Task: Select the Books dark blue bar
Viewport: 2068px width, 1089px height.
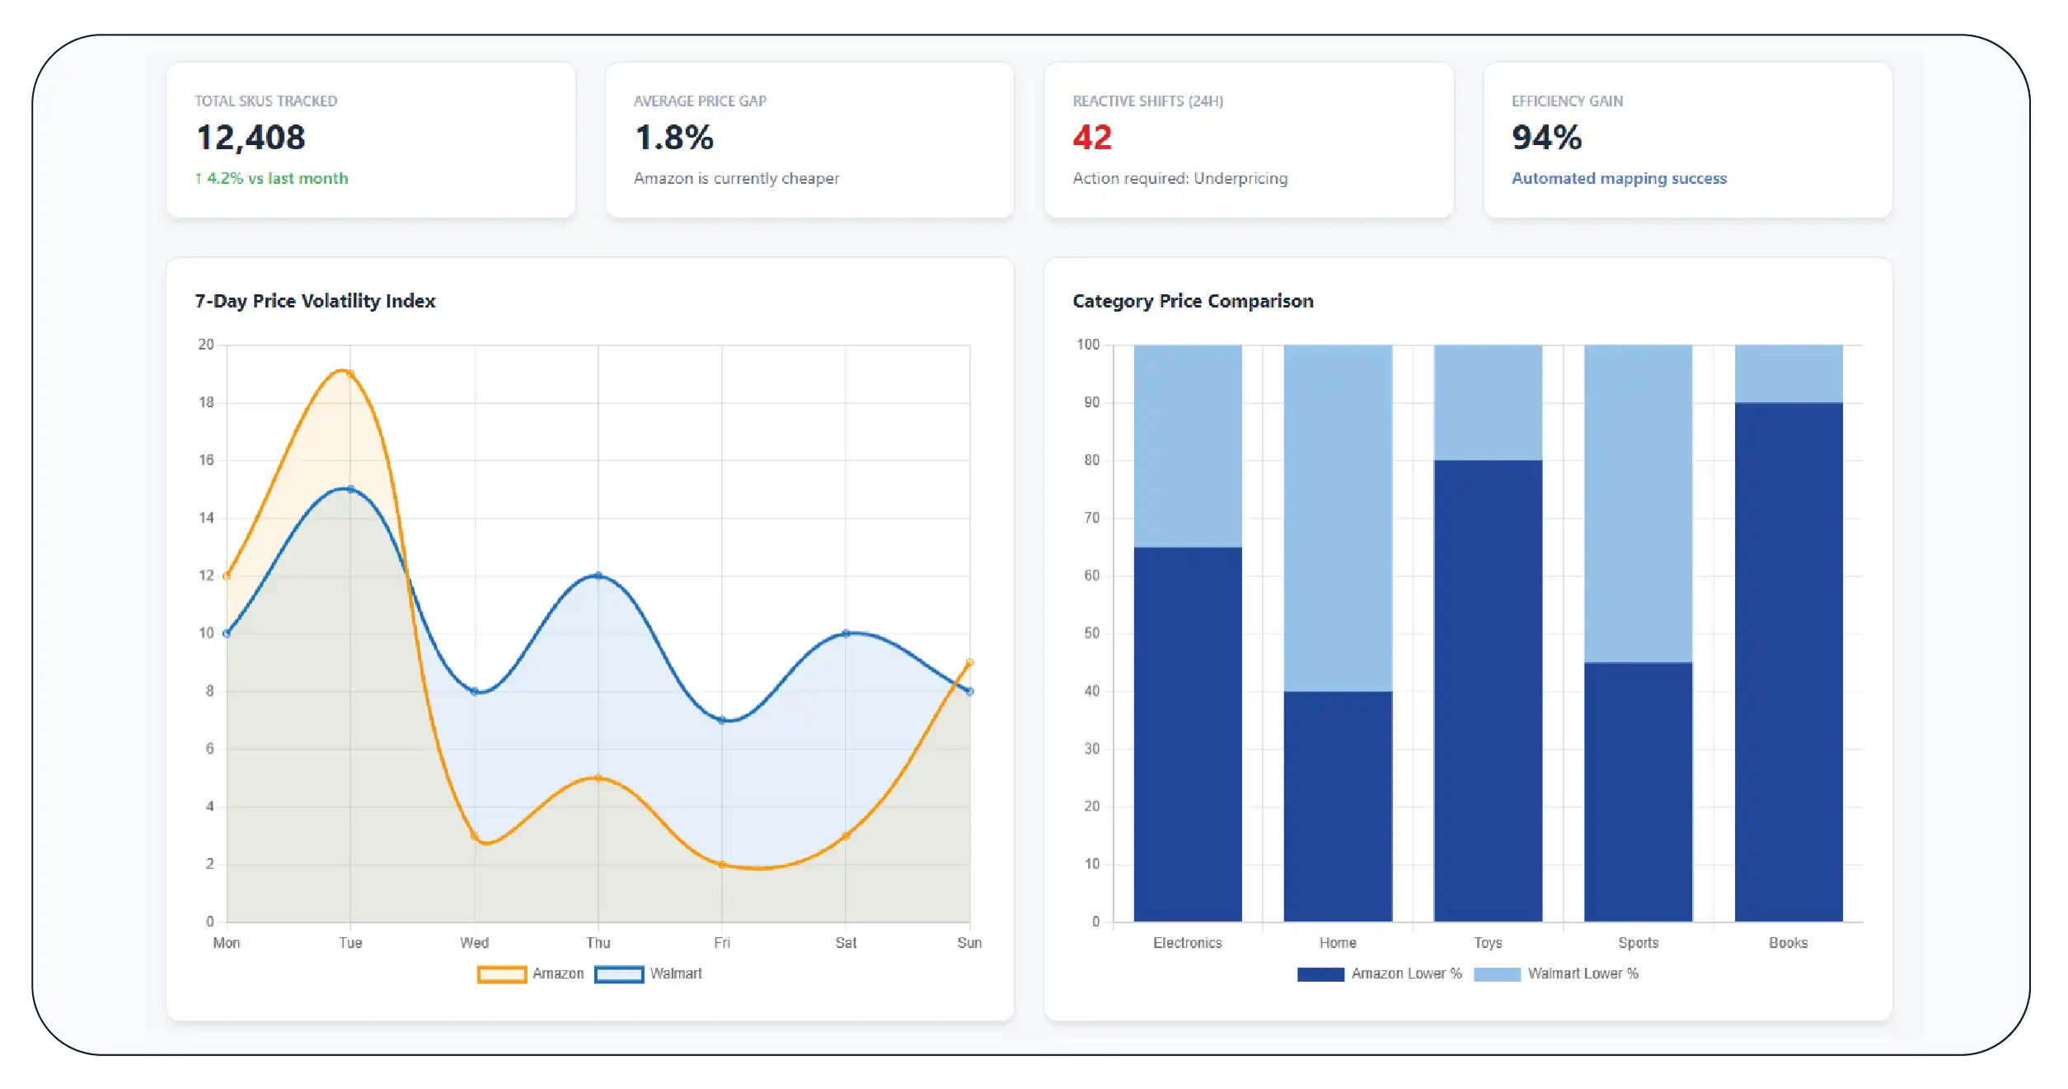Action: 1789,662
